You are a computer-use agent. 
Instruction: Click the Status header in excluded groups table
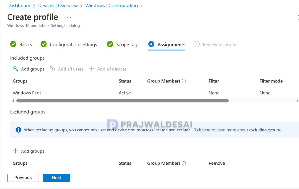tap(125, 163)
